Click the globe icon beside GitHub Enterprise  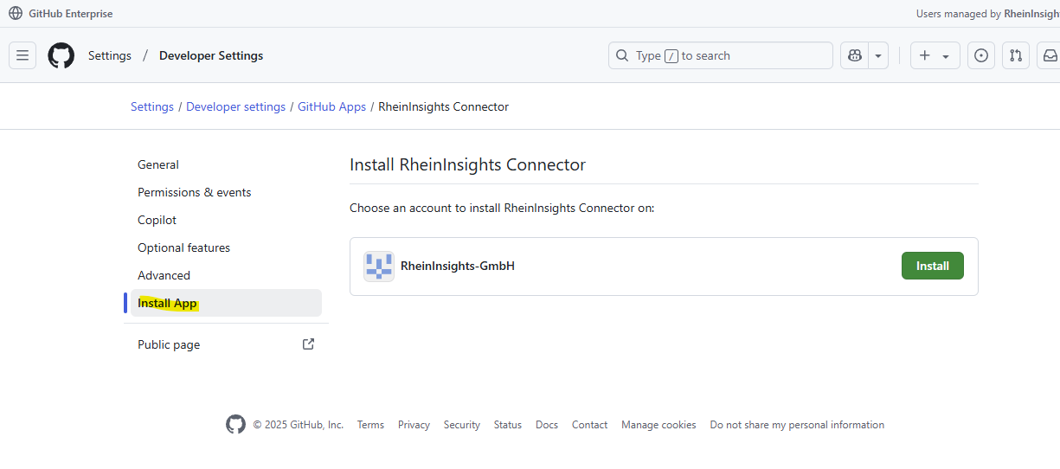(x=16, y=13)
